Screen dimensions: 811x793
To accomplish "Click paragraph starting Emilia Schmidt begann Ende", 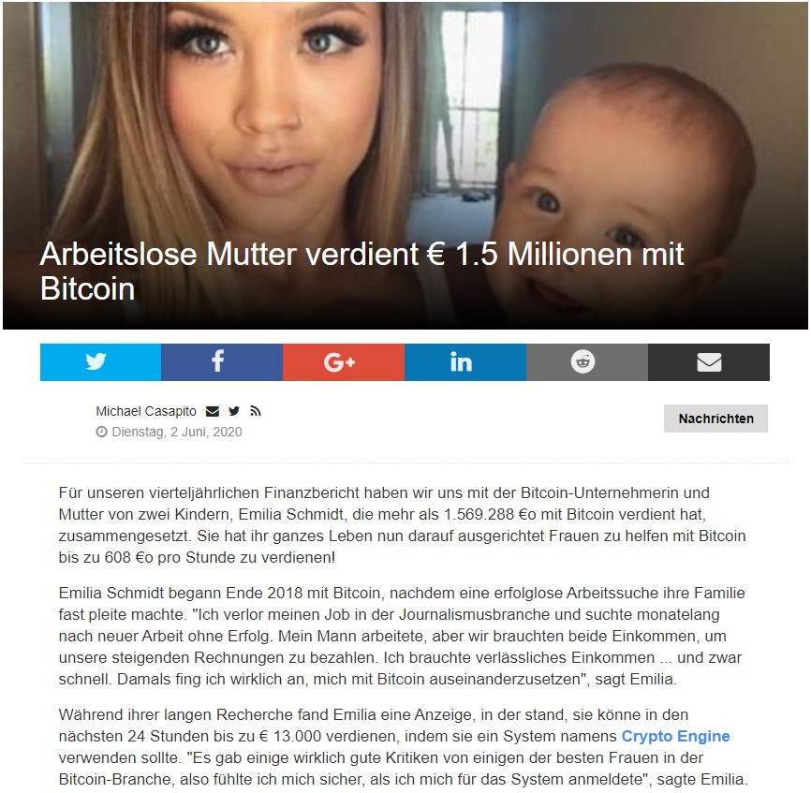I will [402, 636].
